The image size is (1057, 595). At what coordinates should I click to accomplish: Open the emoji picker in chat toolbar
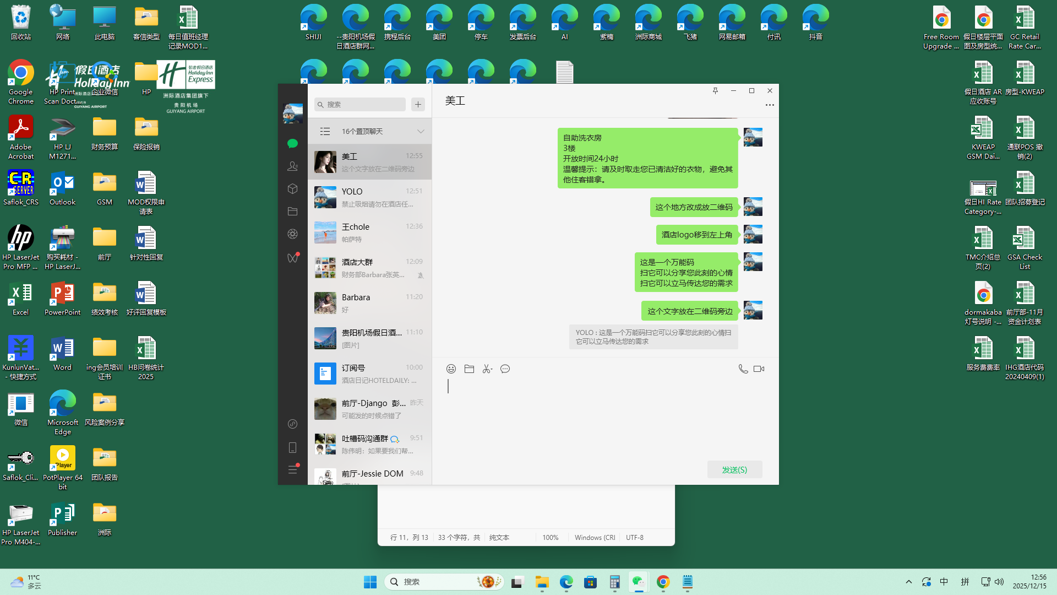click(451, 369)
